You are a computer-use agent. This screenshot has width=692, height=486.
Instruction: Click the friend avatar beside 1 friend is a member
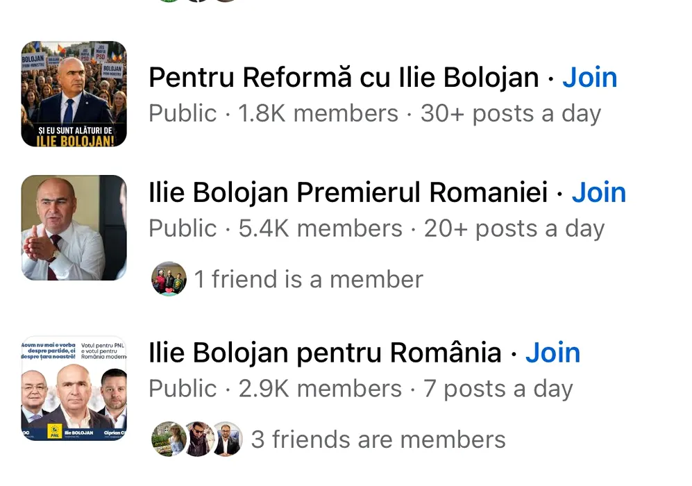coord(169,279)
